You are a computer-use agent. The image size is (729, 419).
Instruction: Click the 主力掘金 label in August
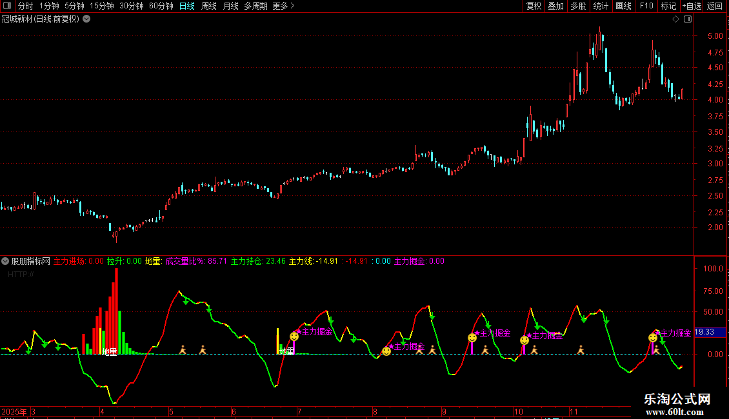tap(409, 347)
